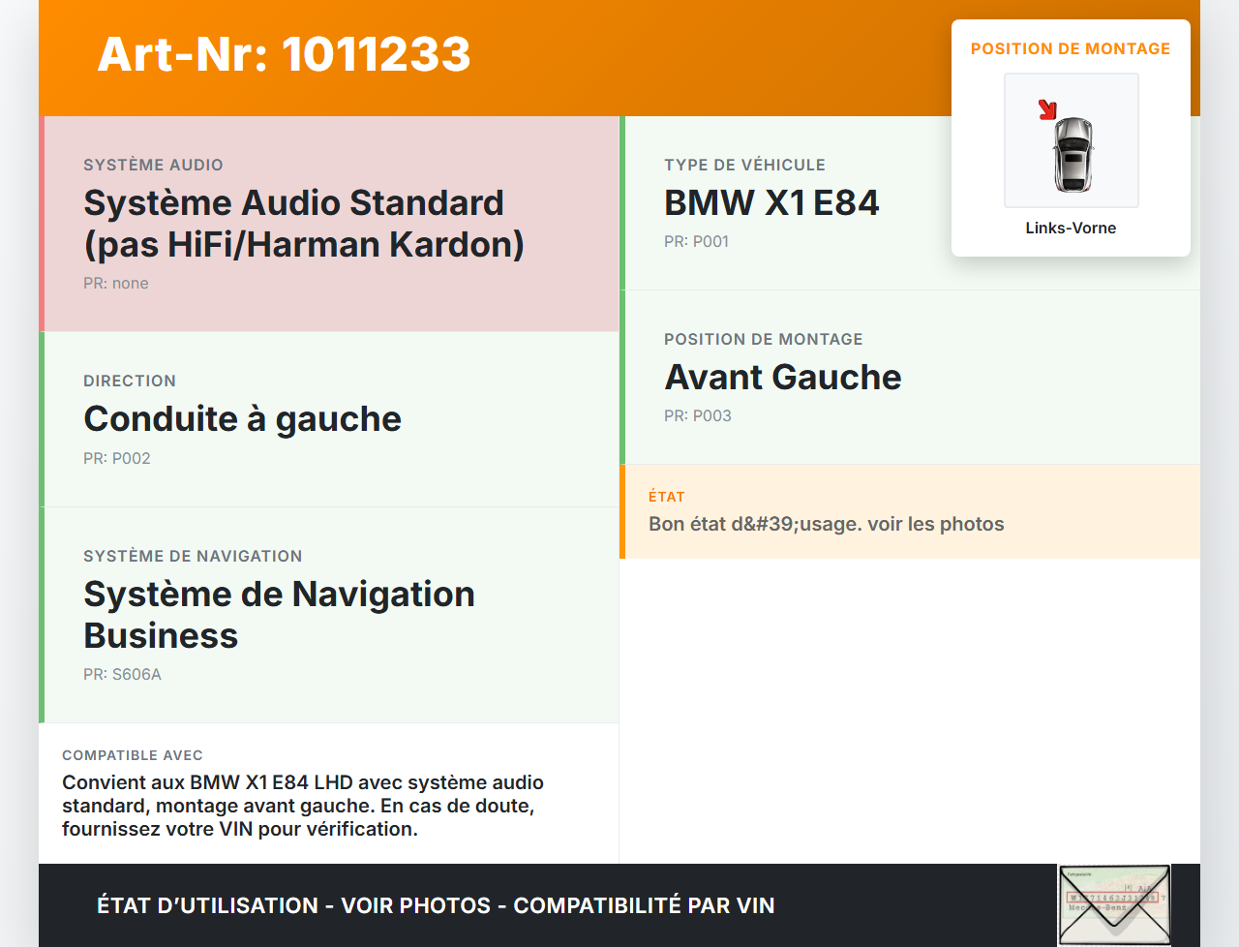1239x947 pixels.
Task: Click the PR: P002 code label
Action: (x=117, y=458)
